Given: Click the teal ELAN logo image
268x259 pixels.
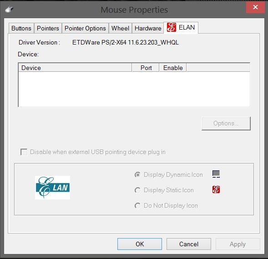Looking at the screenshot, I should click(x=52, y=188).
